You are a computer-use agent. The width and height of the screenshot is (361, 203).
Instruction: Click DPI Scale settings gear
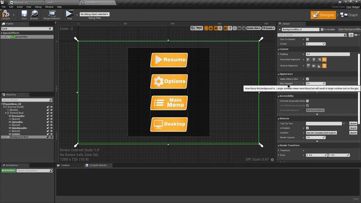[272, 160]
